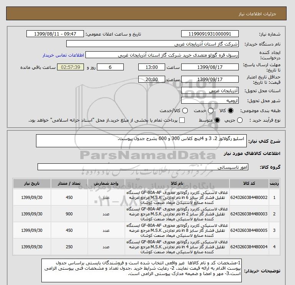This screenshot has width=295, height=285.
Task: Click the size 2 in item name cell
Action: (177, 214)
